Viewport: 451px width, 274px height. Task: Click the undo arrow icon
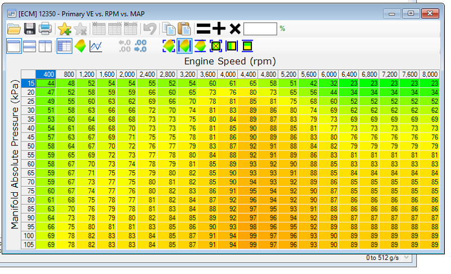click(150, 29)
